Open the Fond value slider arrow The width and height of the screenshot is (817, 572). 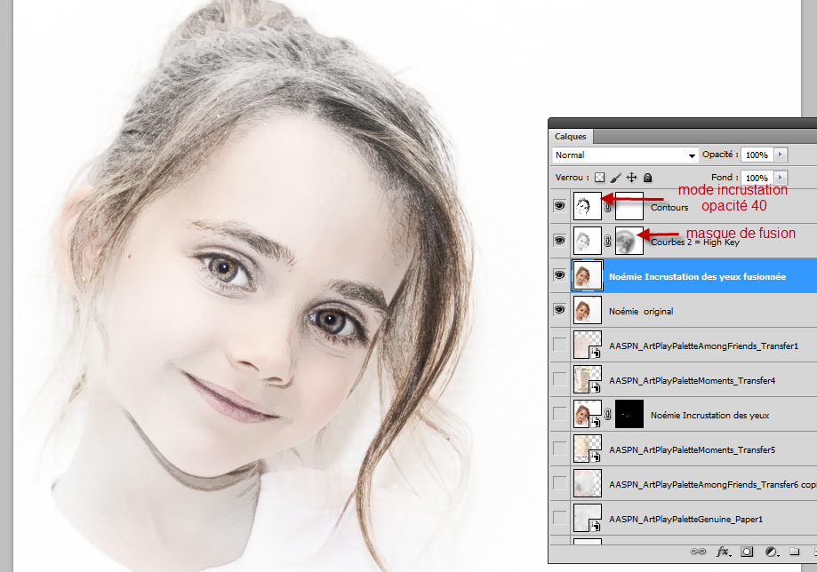click(781, 178)
